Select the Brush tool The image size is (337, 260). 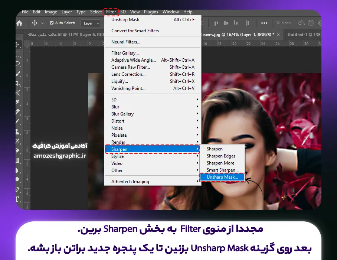[18, 121]
